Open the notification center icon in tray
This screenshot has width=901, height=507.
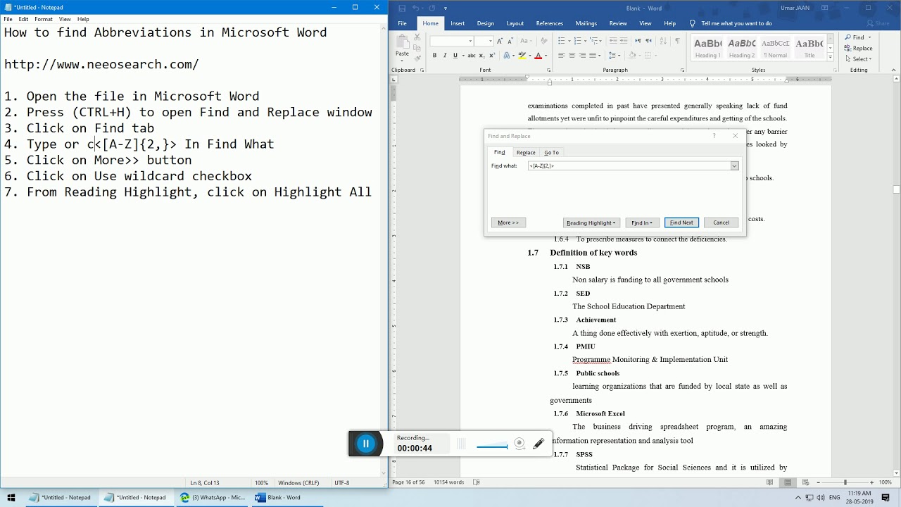coord(886,497)
